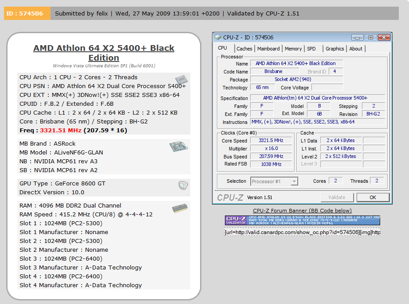This screenshot has height=304, width=409.
Task: Maximize the CPU-Z window
Action: (x=370, y=38)
